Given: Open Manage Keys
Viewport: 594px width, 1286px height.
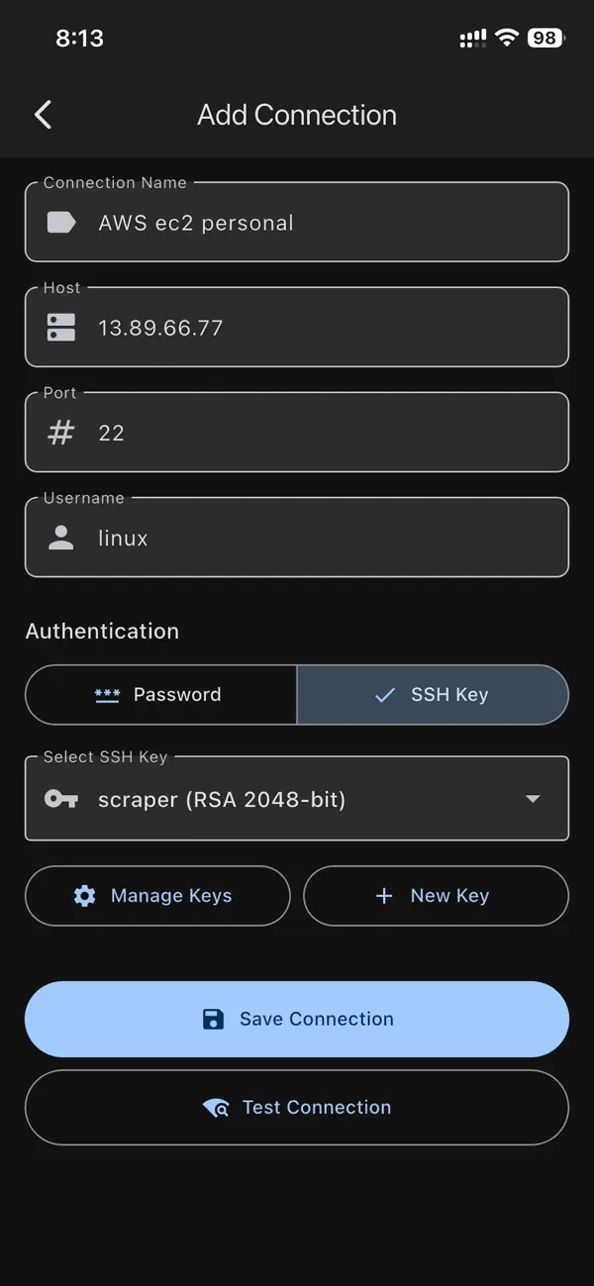Looking at the screenshot, I should 157,895.
